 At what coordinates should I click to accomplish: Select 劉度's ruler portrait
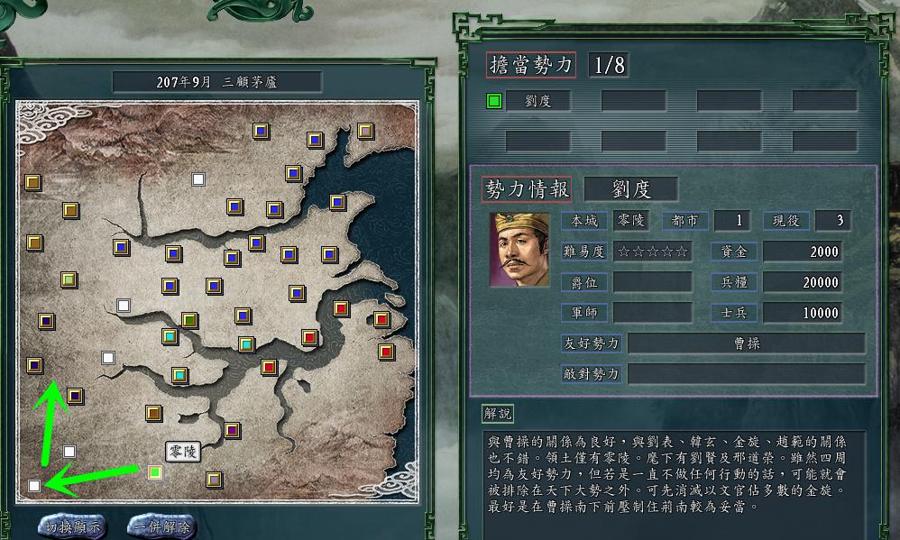pyautogui.click(x=519, y=250)
